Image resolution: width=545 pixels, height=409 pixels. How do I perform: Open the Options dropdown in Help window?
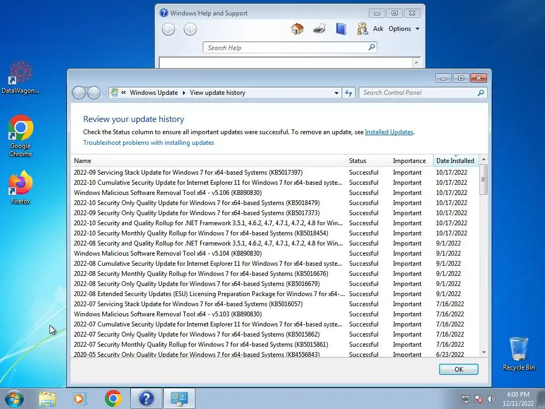404,29
